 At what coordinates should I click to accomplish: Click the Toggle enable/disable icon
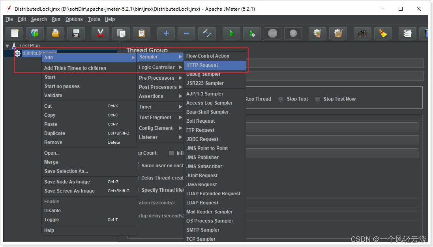click(207, 34)
